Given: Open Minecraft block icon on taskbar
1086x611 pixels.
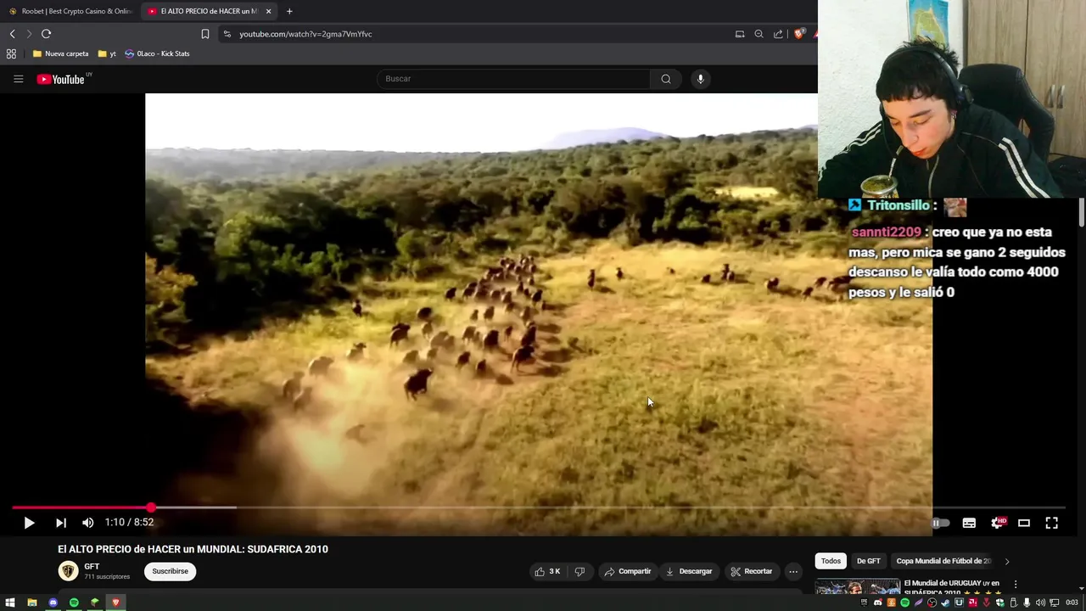Looking at the screenshot, I should (x=95, y=603).
